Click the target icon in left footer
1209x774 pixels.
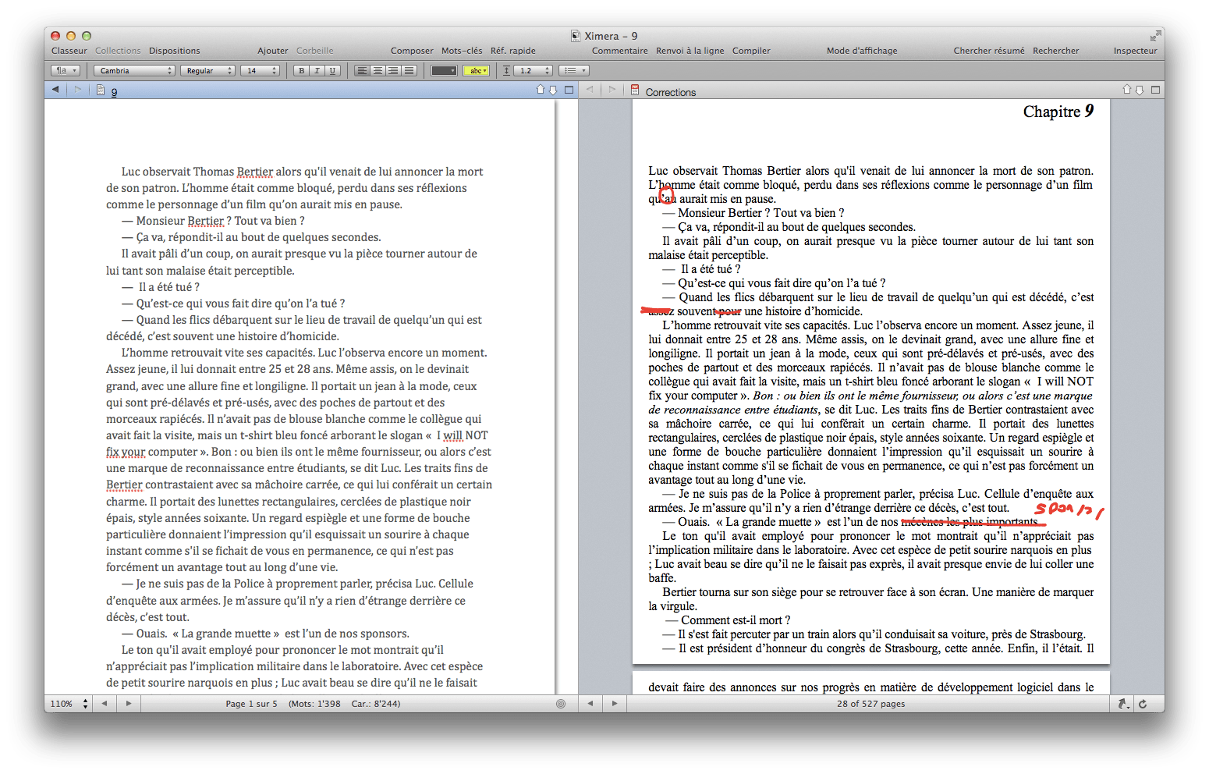point(560,704)
